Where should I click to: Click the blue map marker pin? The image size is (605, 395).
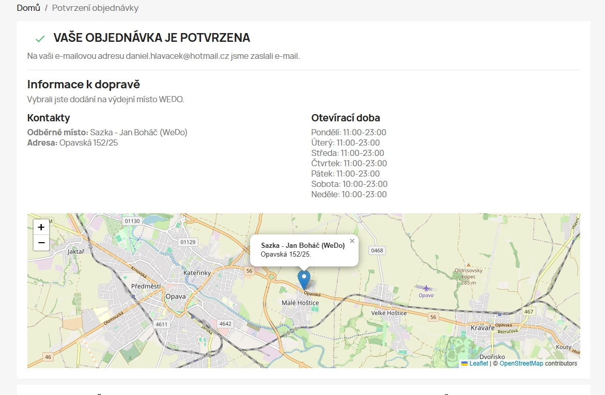[304, 279]
